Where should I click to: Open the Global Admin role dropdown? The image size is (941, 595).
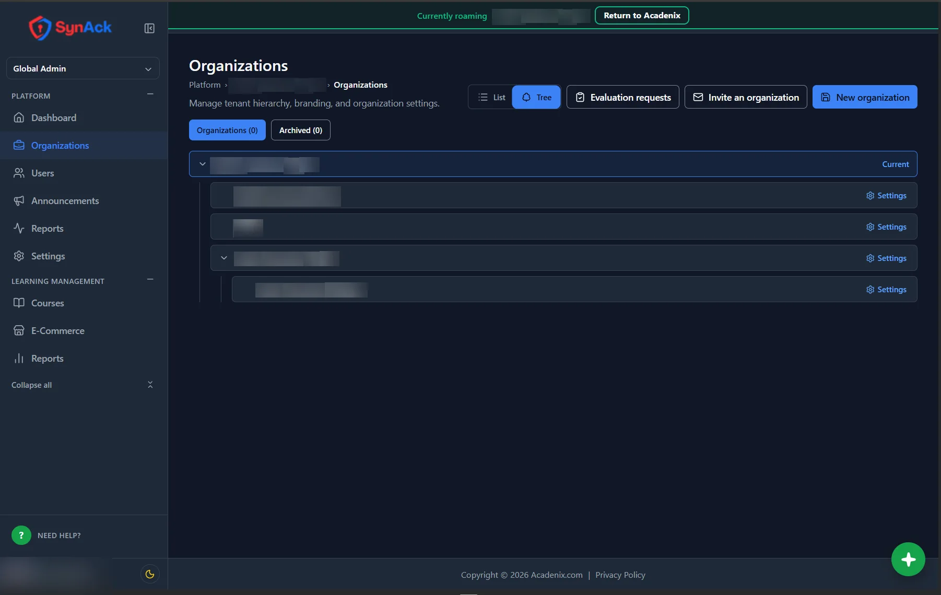pos(83,68)
